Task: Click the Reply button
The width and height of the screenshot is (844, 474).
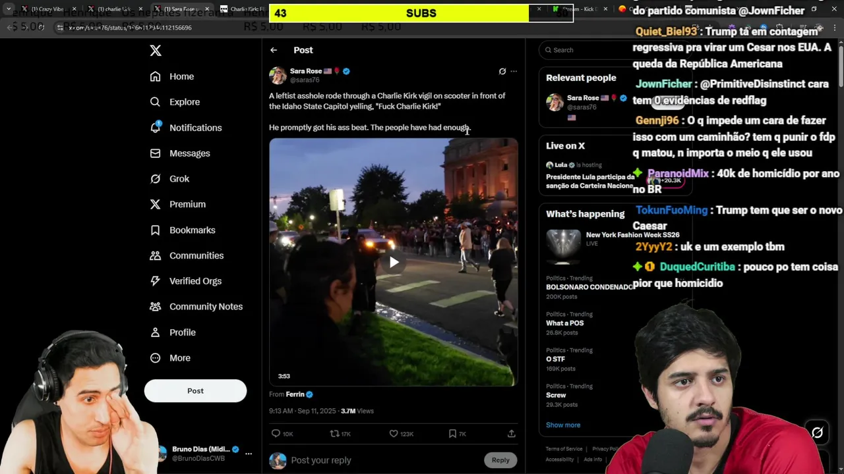Action: click(x=500, y=460)
